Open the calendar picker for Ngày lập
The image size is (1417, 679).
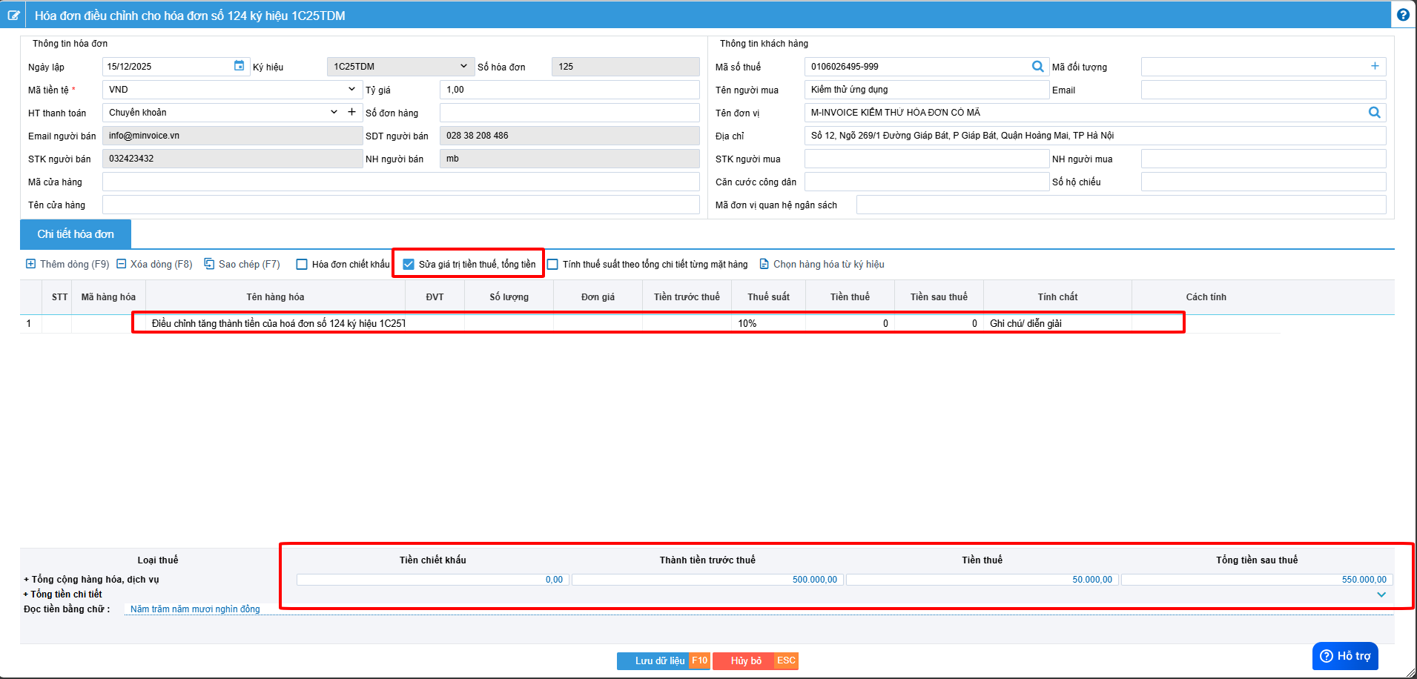239,66
